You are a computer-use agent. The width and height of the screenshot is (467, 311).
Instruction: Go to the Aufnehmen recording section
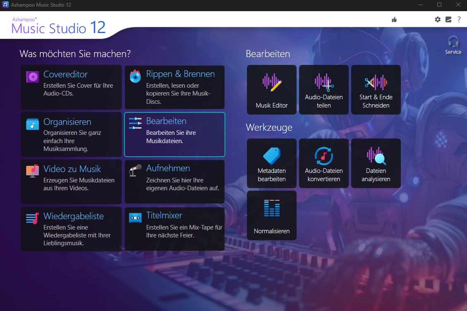(175, 182)
